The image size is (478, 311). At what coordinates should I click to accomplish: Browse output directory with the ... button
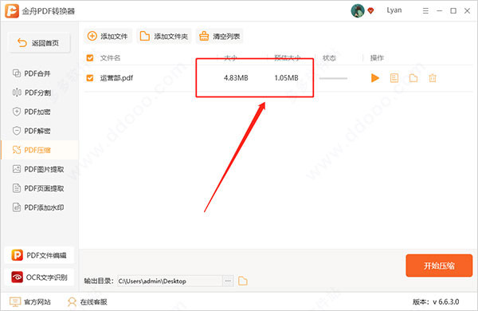click(x=228, y=281)
